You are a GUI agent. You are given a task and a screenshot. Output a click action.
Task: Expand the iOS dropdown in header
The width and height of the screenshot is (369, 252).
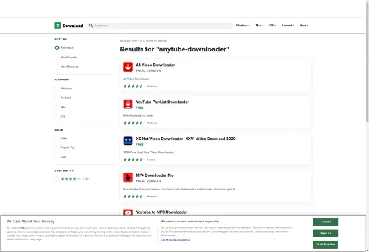click(x=272, y=26)
